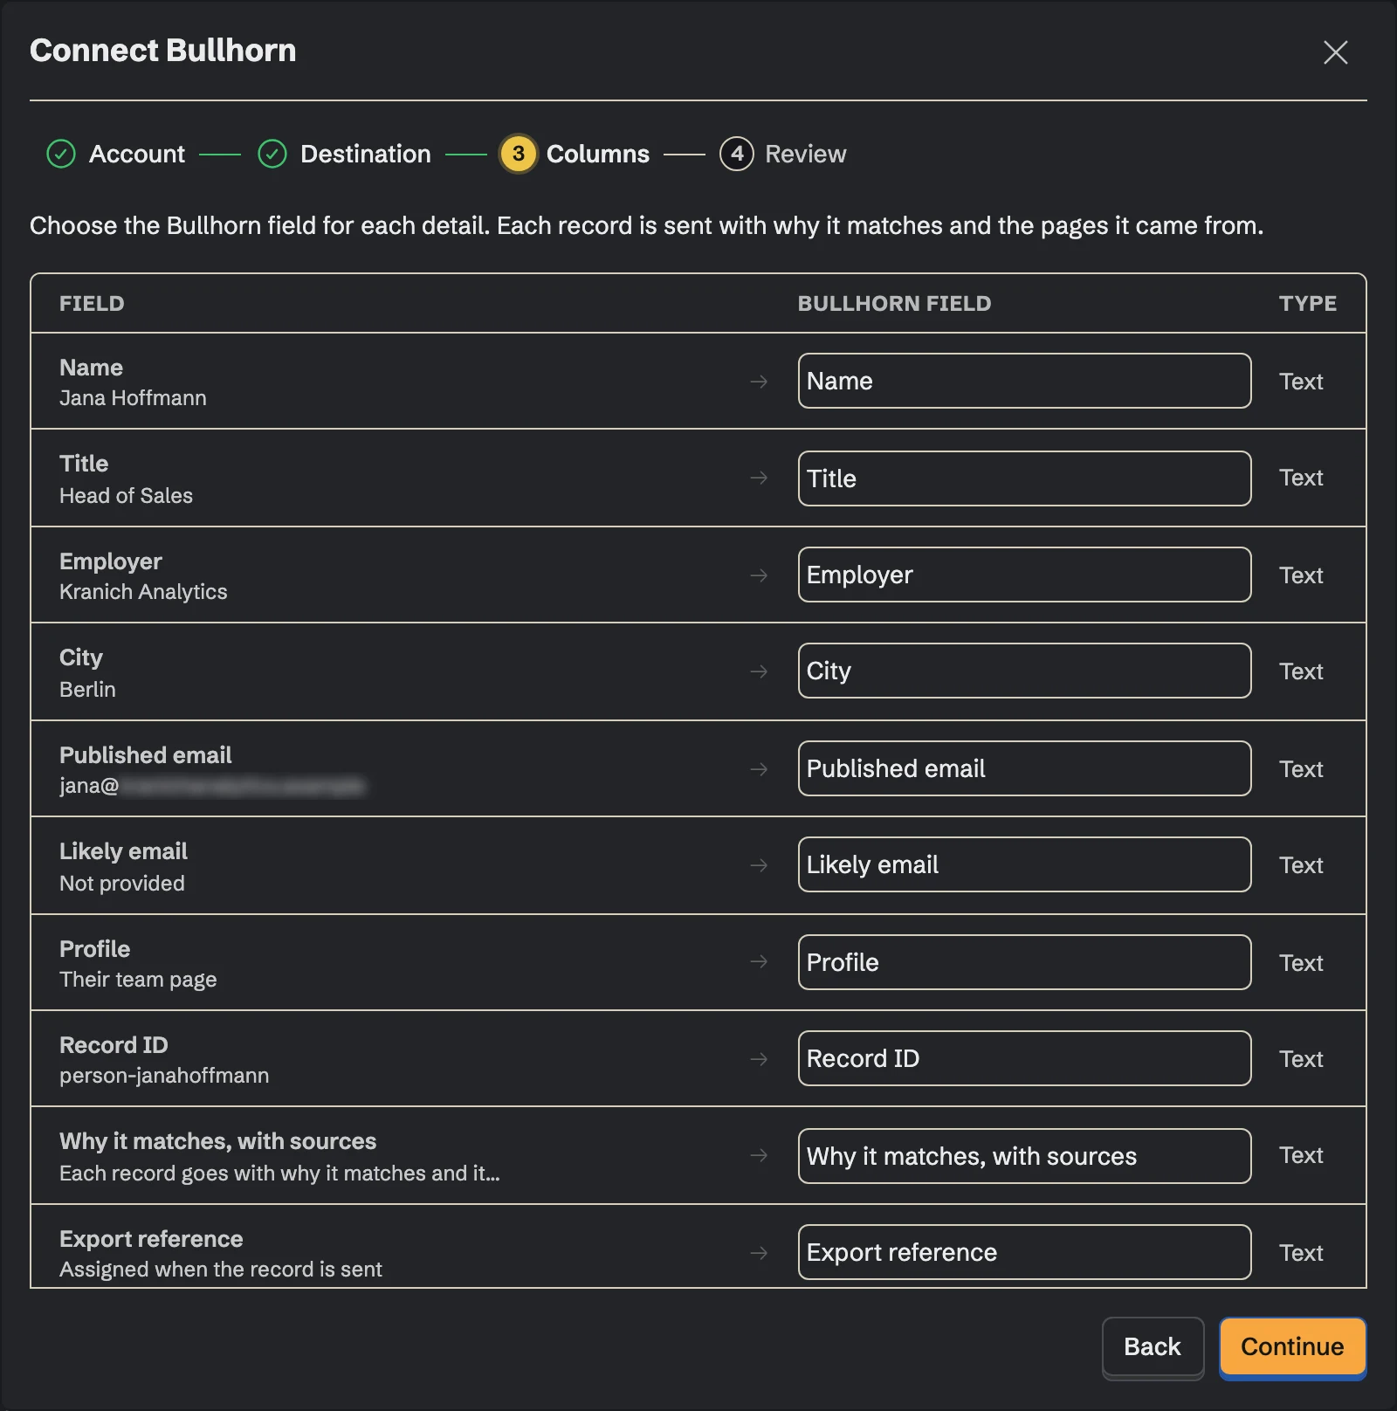Edit the Title Bullhorn field input
This screenshot has width=1397, height=1411.
1024,478
